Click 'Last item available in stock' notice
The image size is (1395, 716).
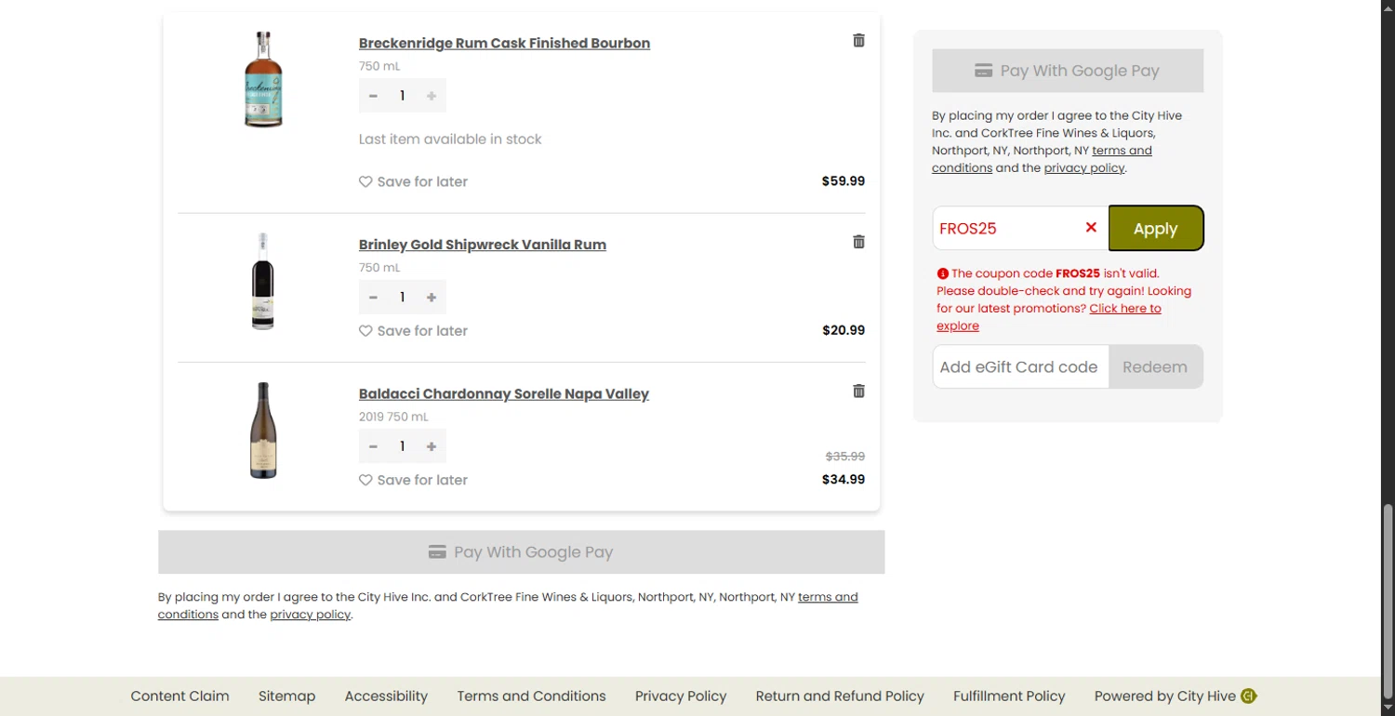450,139
